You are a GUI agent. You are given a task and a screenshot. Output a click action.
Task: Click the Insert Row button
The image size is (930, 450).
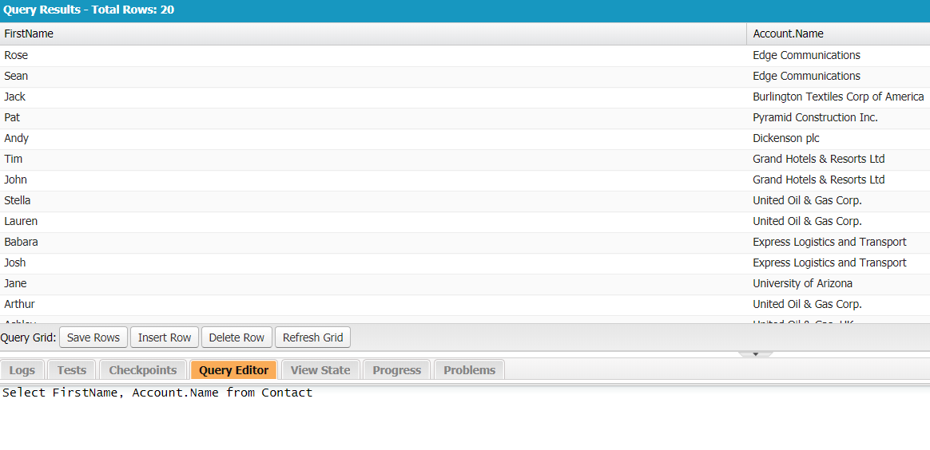tap(165, 337)
